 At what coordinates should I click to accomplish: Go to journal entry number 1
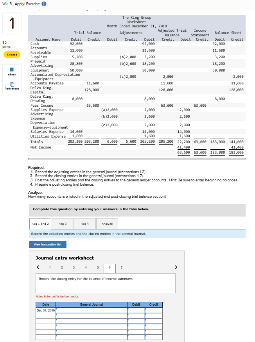50,267
